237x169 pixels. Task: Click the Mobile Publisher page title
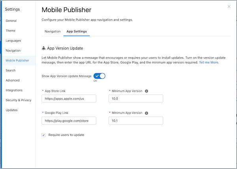66,10
